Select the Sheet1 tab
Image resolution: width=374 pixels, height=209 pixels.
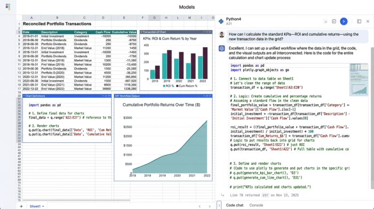[35, 206]
